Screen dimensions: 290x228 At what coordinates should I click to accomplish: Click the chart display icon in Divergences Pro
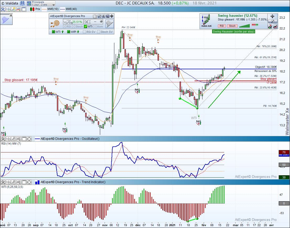108,16
